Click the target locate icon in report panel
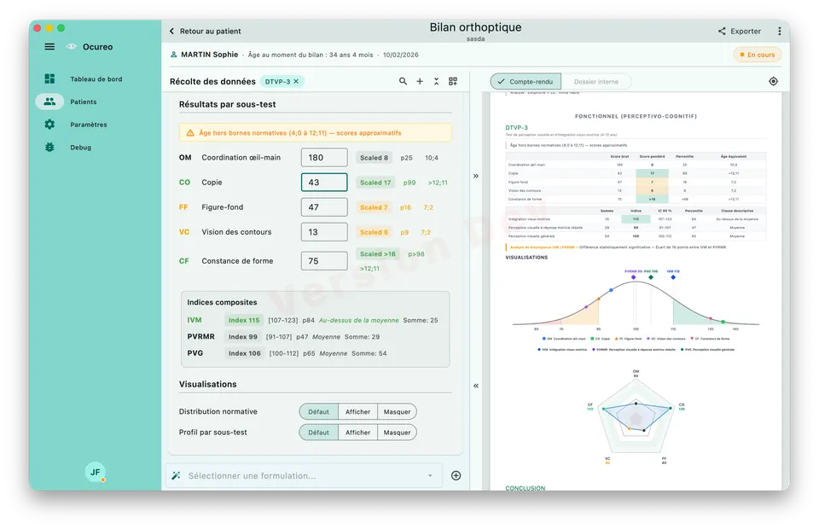 click(x=773, y=81)
